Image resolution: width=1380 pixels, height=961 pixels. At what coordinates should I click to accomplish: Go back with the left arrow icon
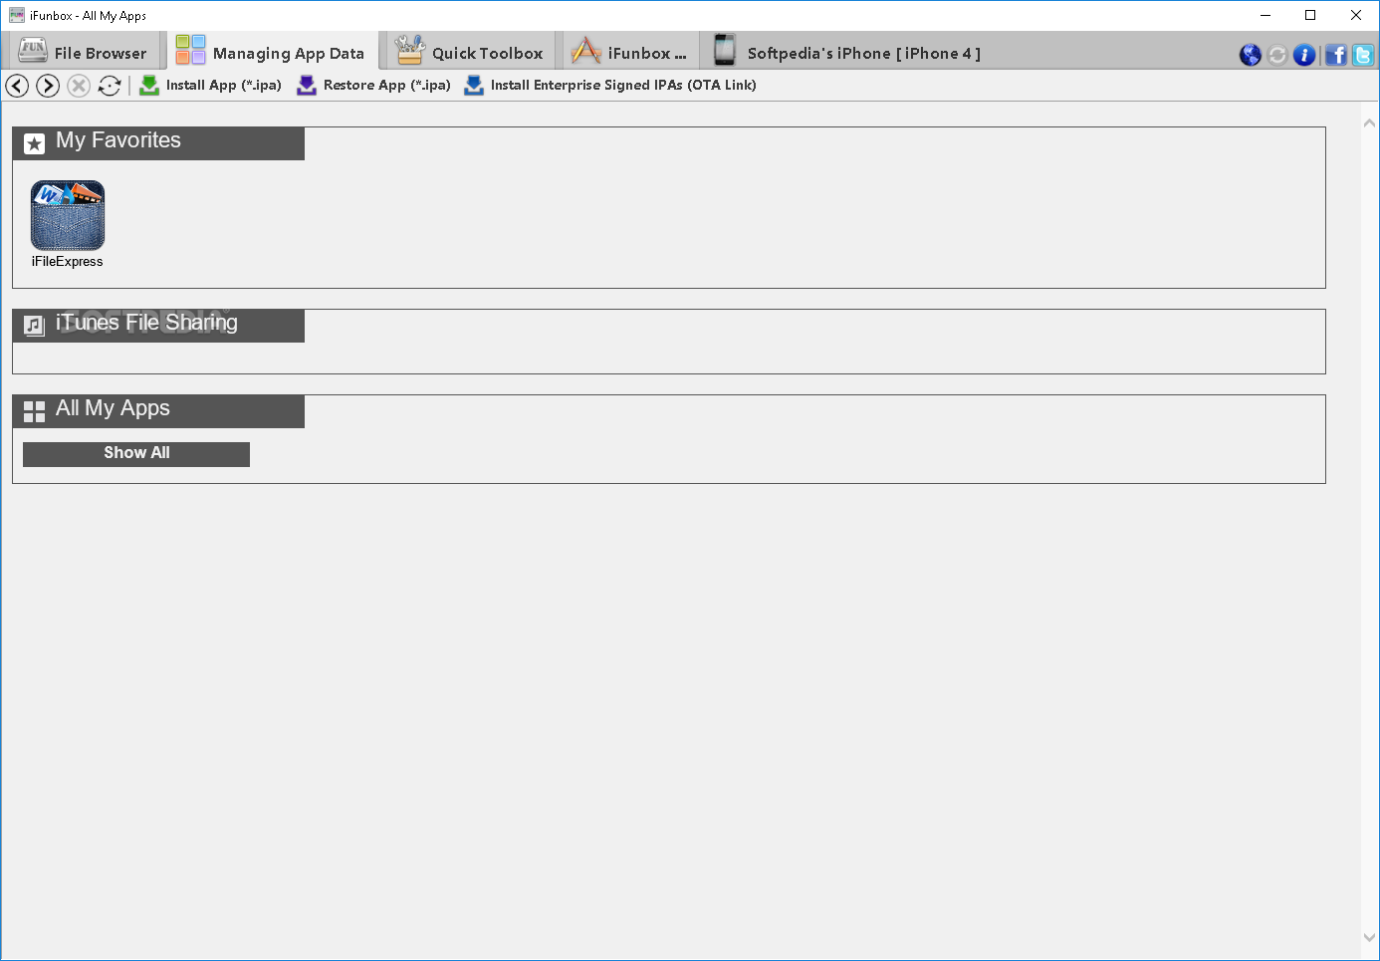[17, 86]
